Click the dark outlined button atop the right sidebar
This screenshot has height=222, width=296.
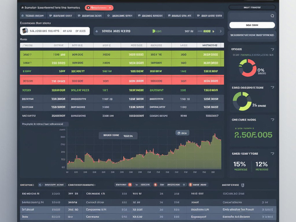click(252, 7)
